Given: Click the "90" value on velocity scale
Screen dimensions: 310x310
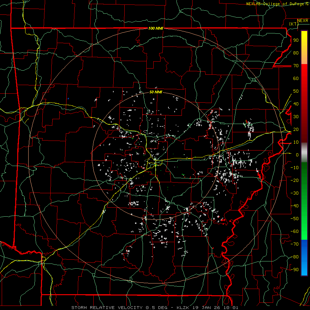Looking at the screenshot, I should (296, 40).
